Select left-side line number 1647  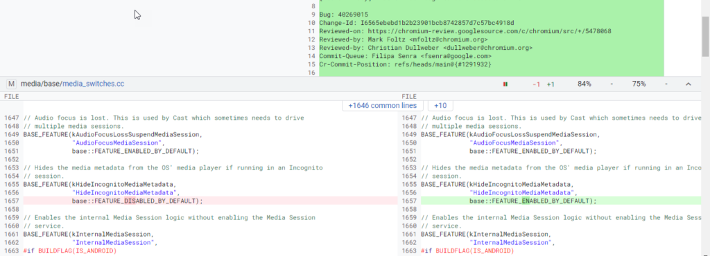click(12, 118)
